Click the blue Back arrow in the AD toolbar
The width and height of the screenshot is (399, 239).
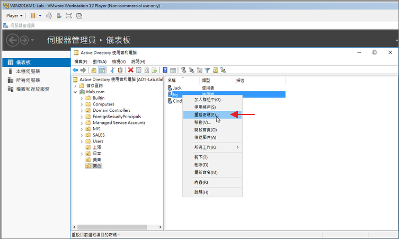75,70
